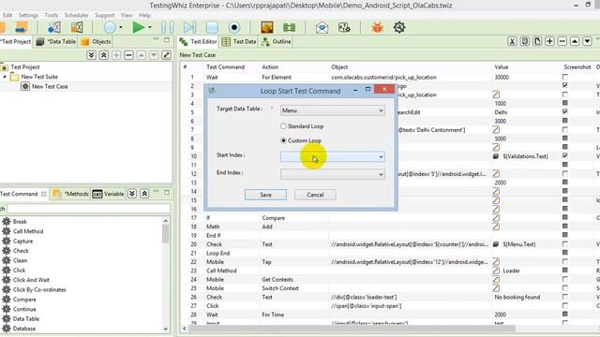Open the Support menu
The image size is (600, 337).
[104, 15]
